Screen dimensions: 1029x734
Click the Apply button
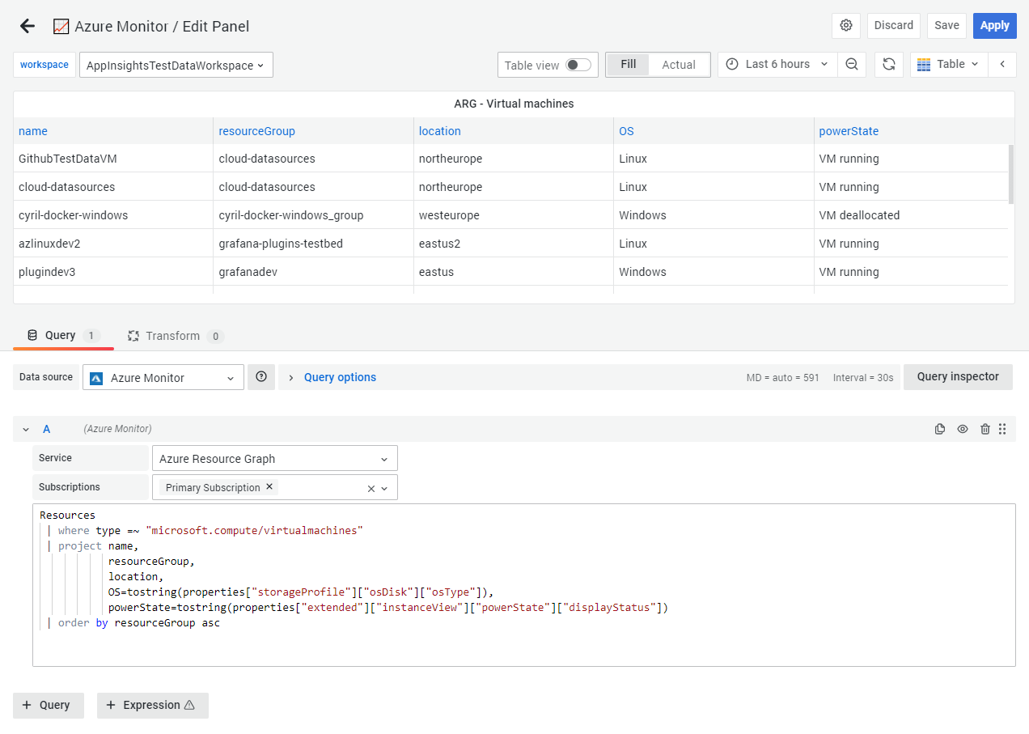[994, 25]
